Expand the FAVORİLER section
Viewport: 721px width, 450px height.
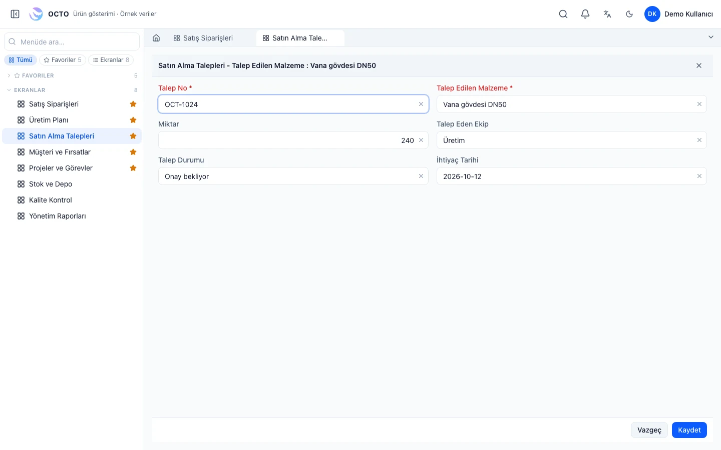click(x=9, y=75)
